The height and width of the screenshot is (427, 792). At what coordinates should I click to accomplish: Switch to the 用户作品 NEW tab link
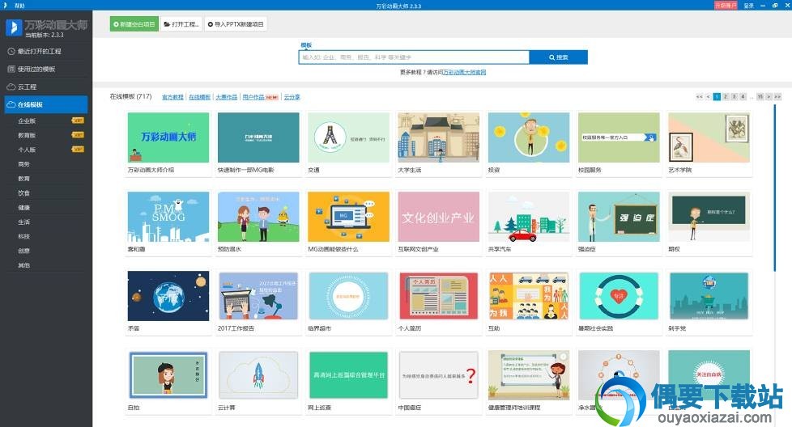click(260, 97)
